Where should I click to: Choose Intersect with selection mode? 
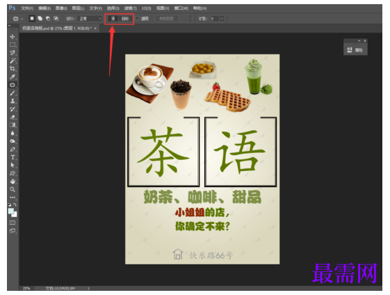pyautogui.click(x=56, y=18)
